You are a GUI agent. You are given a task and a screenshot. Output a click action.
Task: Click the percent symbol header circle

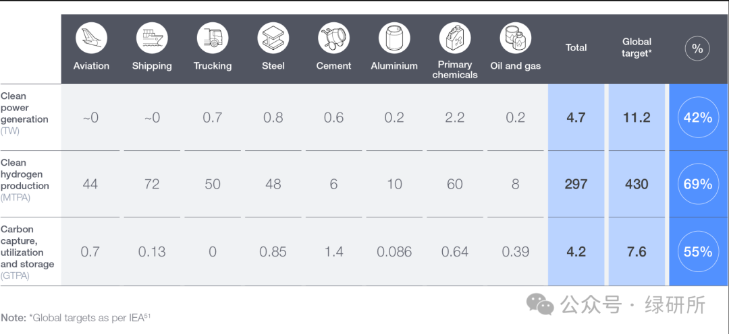coord(697,48)
